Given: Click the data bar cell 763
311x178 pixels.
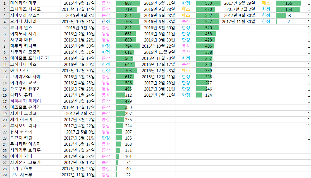Looking at the screenshot, I should (x=128, y=21).
